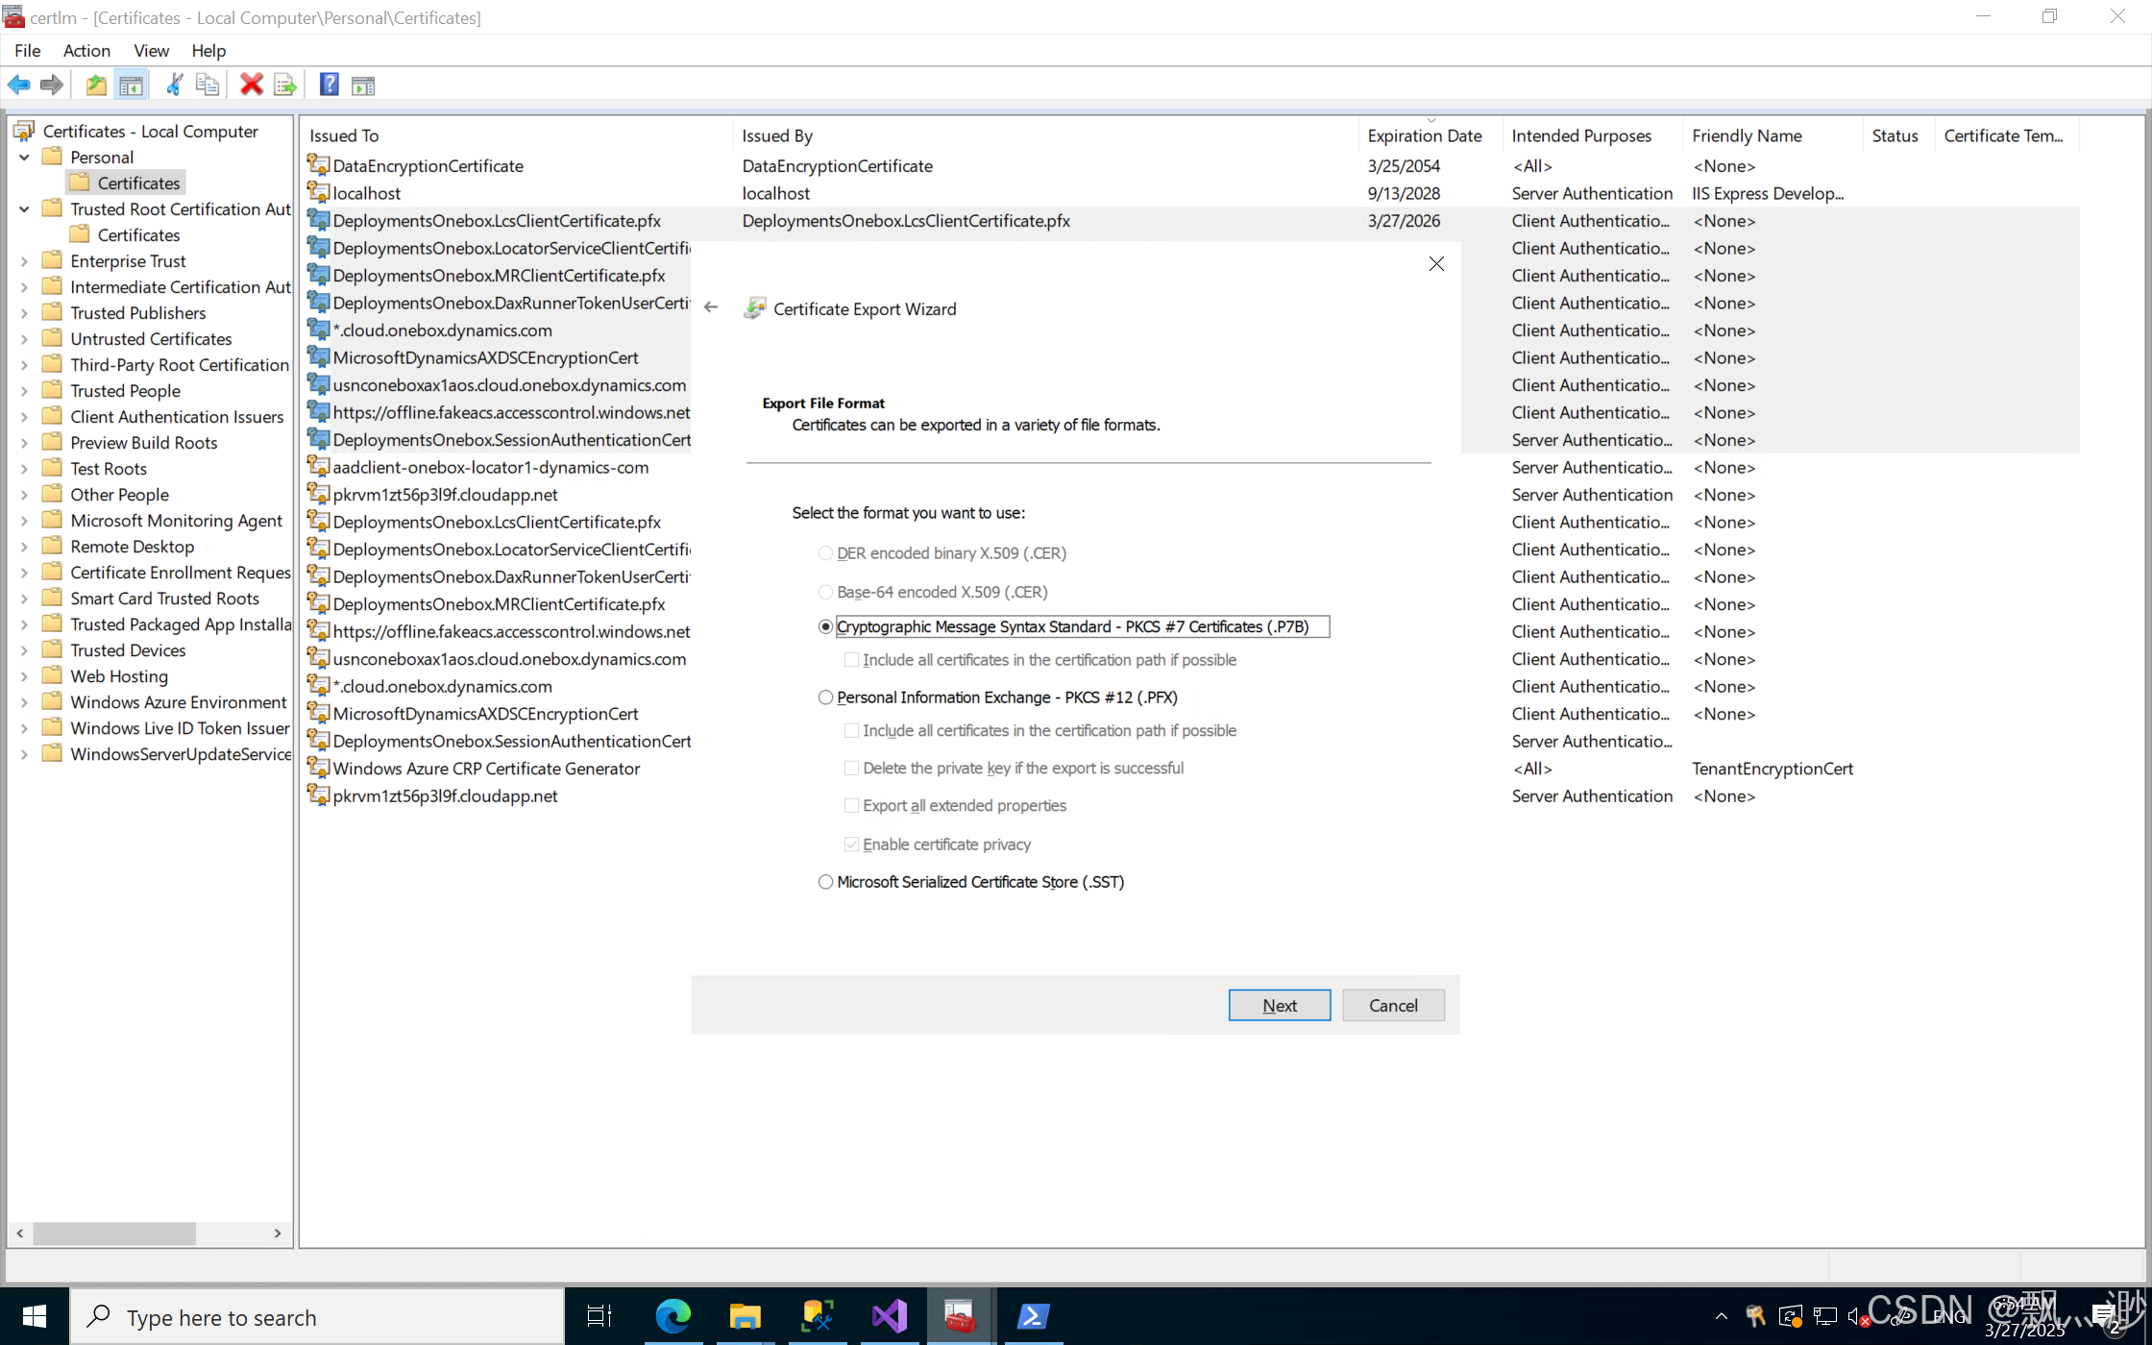
Task: Expand the Enterprise Trust folder
Action: click(x=24, y=261)
